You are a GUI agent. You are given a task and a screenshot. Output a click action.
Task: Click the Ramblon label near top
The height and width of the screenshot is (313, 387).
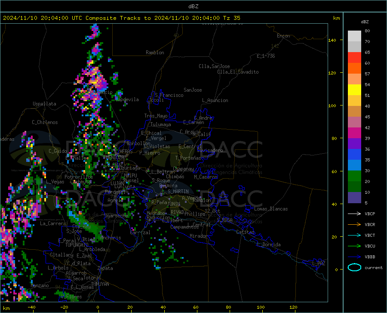click(x=155, y=53)
